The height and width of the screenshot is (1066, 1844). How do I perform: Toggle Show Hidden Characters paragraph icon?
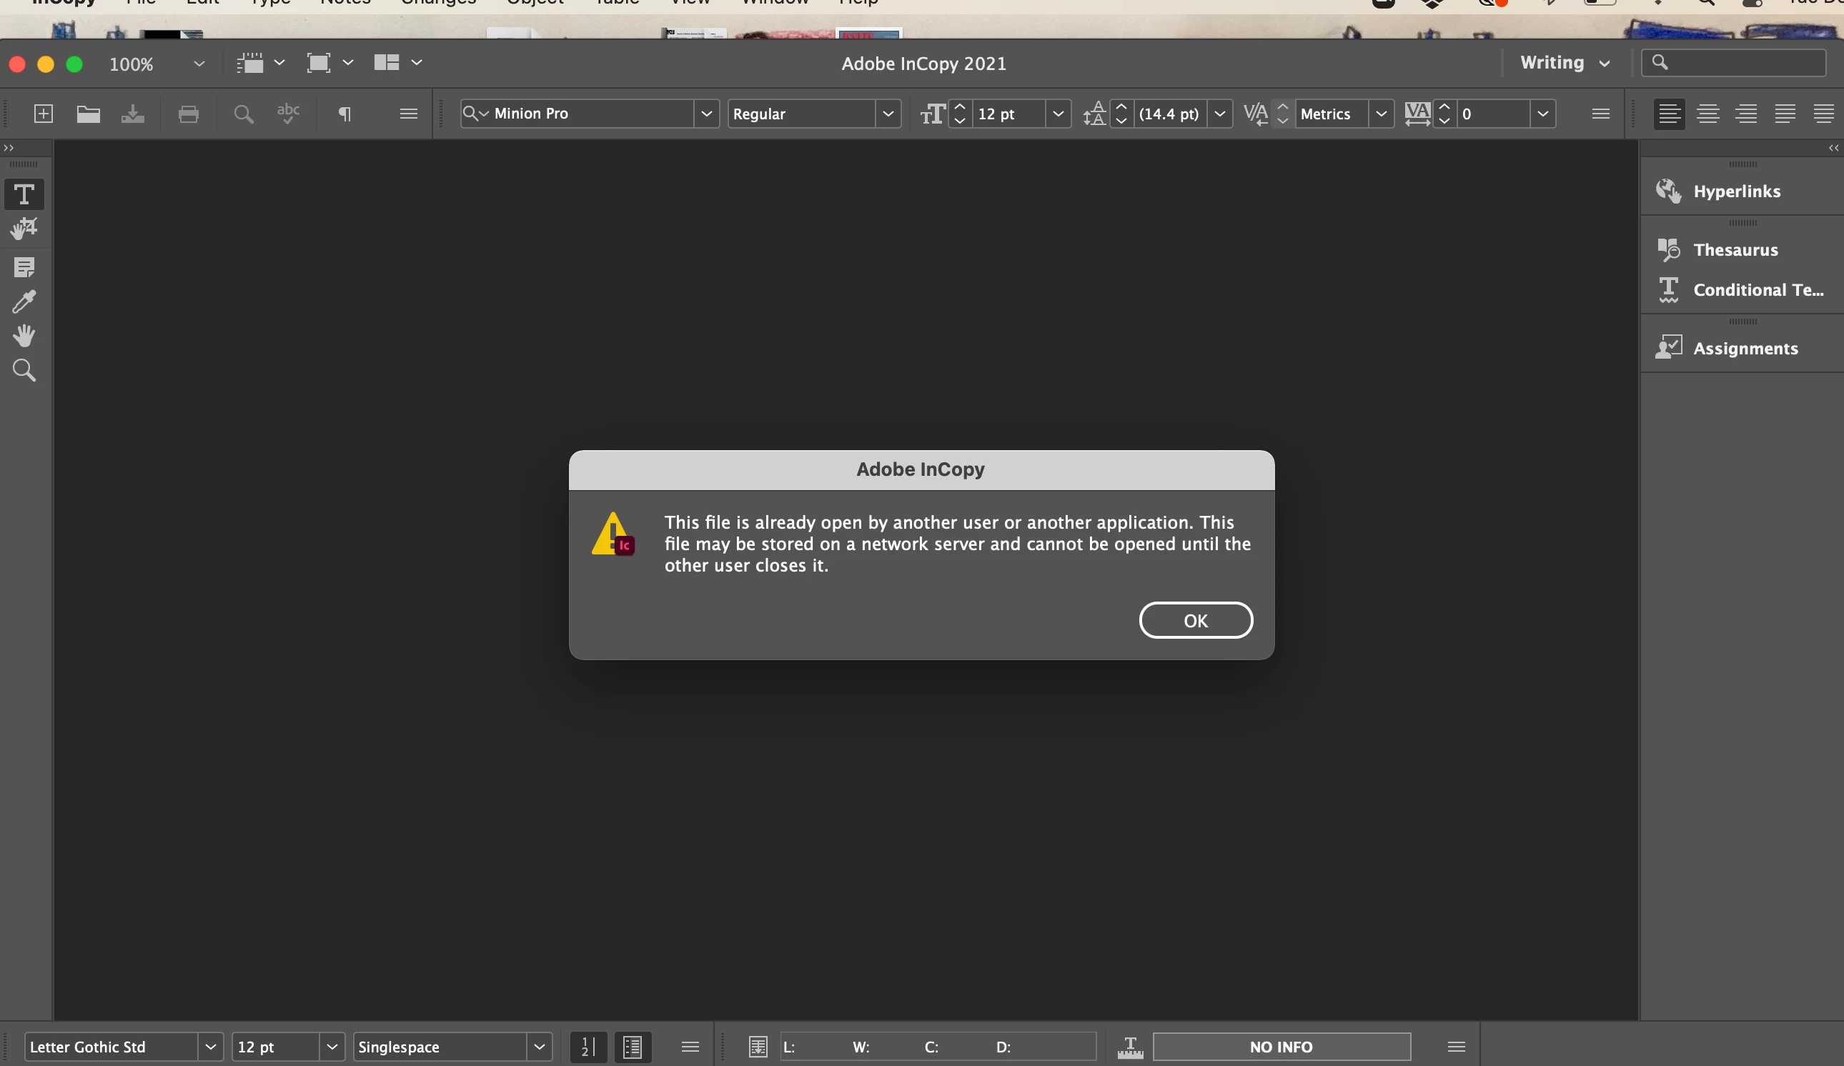tap(344, 114)
